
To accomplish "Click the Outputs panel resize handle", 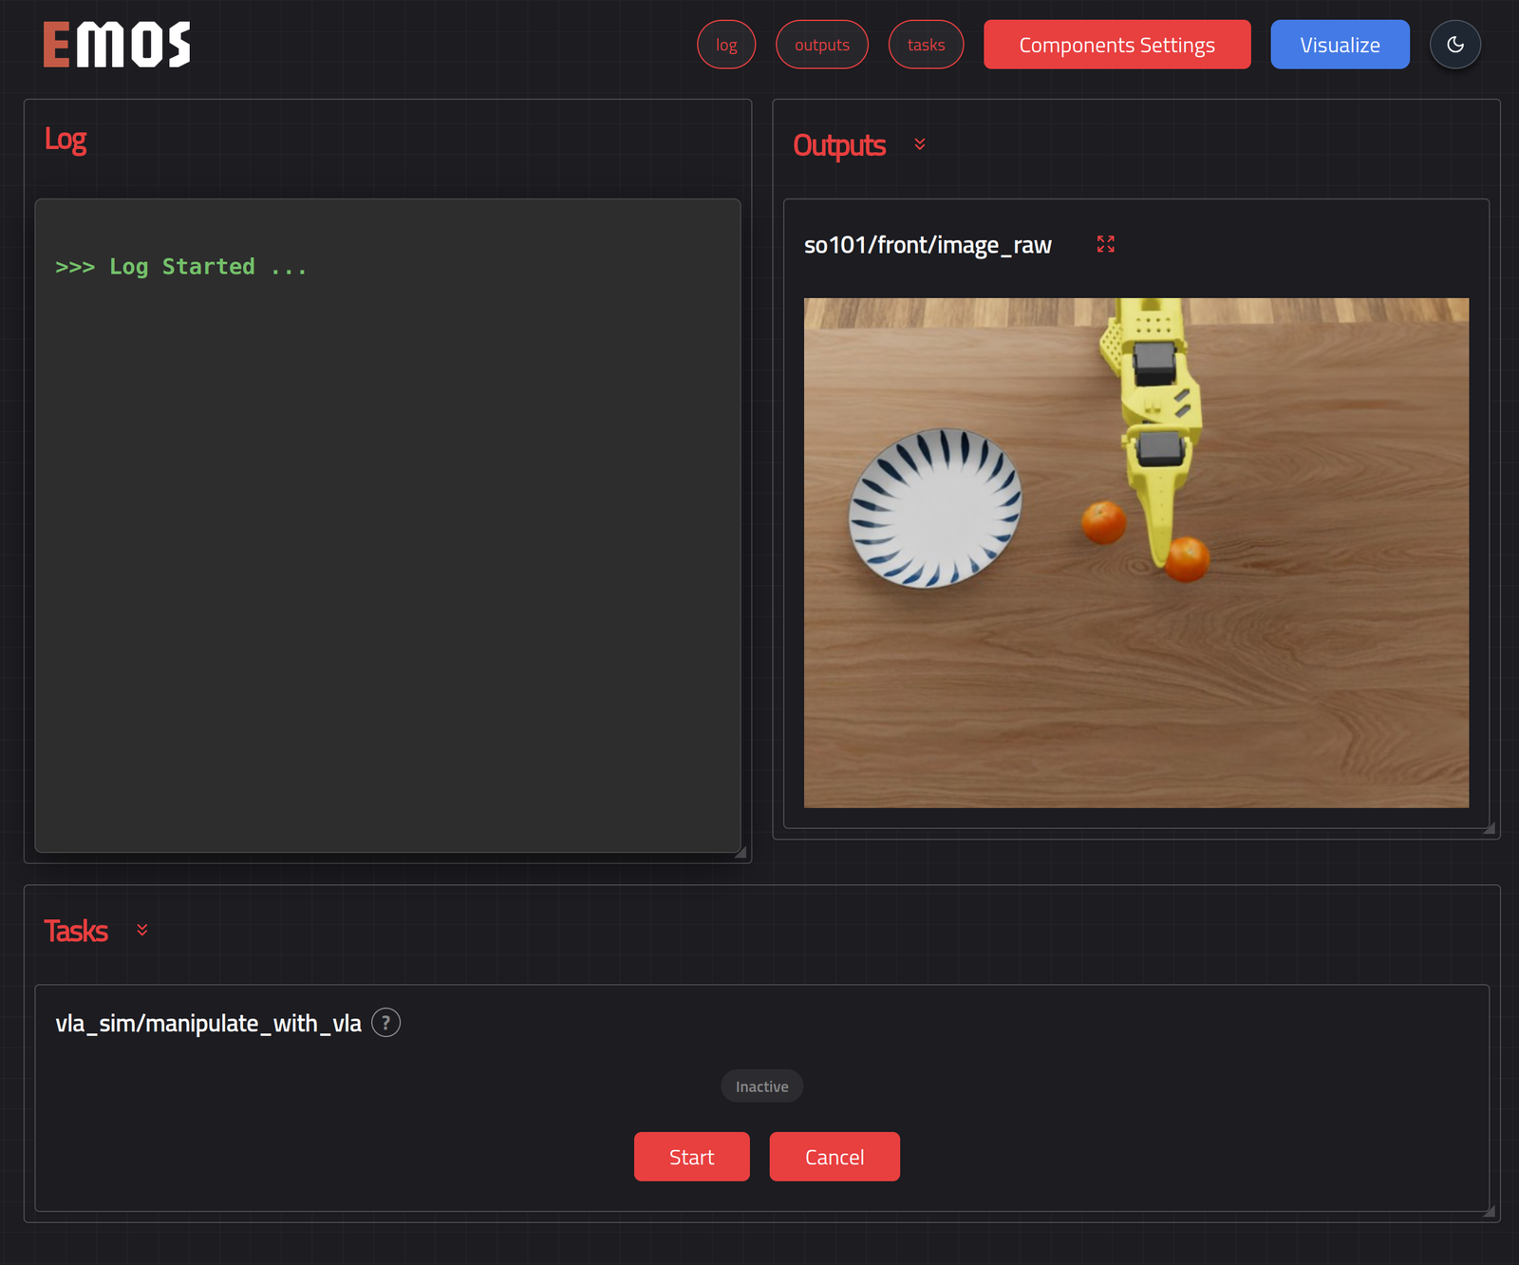I will [x=1489, y=827].
